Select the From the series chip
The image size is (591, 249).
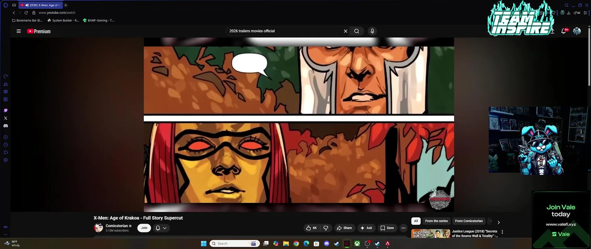point(436,221)
